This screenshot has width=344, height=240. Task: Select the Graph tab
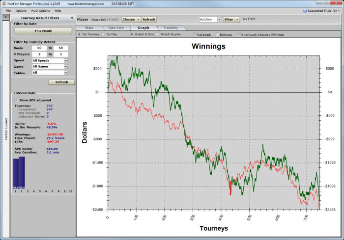point(143,28)
